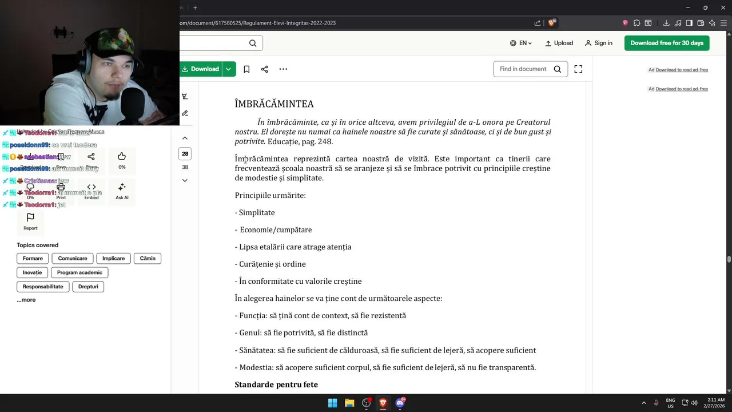Select the Implicare topic tag
This screenshot has width=732, height=412.
(113, 259)
